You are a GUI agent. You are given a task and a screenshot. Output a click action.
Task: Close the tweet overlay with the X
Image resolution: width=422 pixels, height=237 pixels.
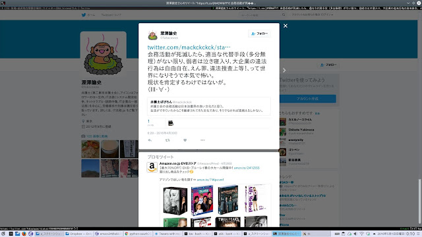pos(286,26)
